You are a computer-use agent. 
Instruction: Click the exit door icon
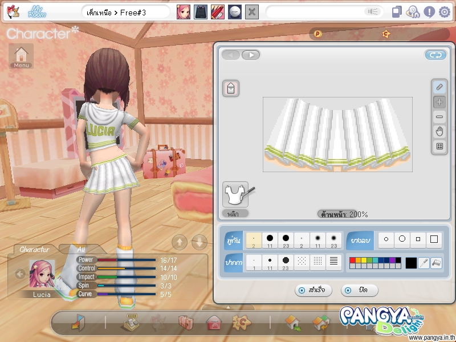[78, 323]
